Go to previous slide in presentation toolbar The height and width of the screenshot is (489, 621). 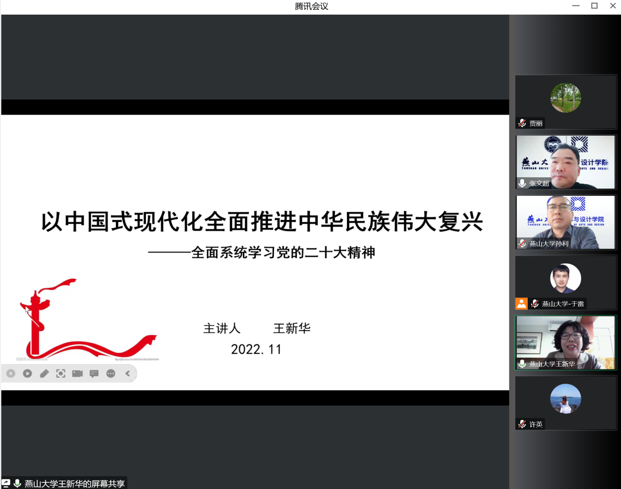(x=11, y=374)
